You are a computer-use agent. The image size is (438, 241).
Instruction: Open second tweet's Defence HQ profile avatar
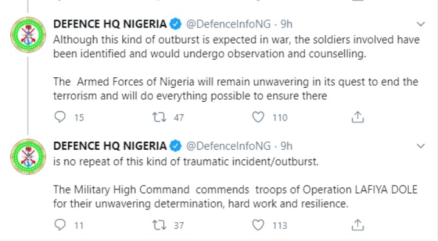28,156
